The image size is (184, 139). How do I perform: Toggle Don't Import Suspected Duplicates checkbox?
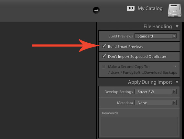click(x=103, y=57)
